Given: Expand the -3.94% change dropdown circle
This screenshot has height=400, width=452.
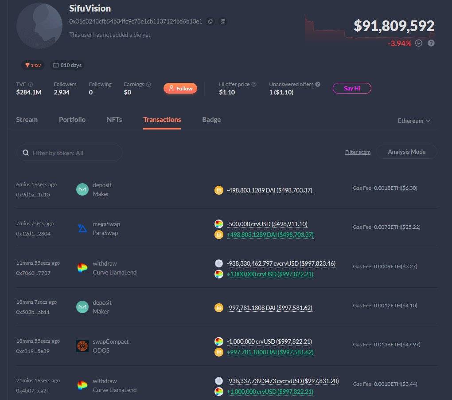Looking at the screenshot, I should (419, 43).
